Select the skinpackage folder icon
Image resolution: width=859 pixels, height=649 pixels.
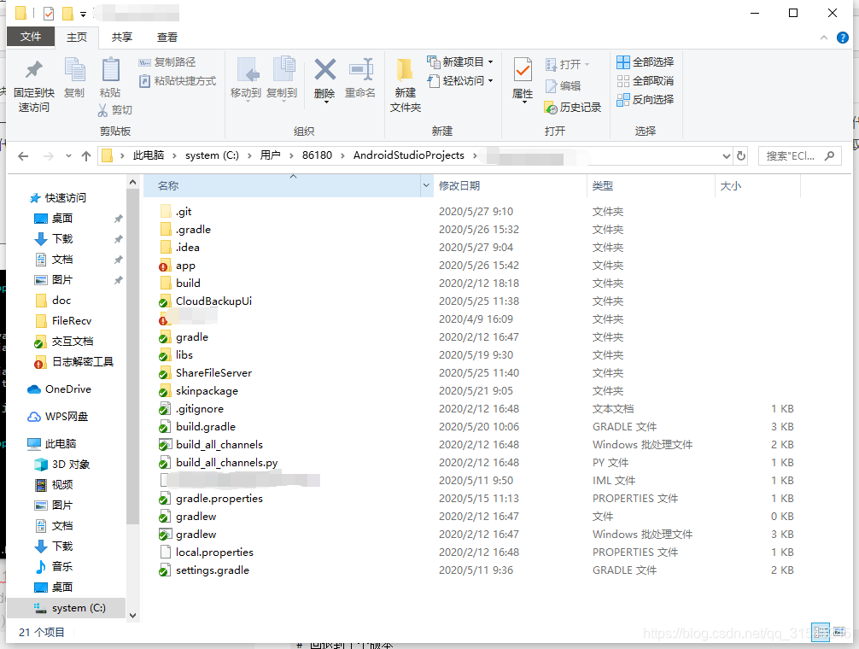coord(165,391)
